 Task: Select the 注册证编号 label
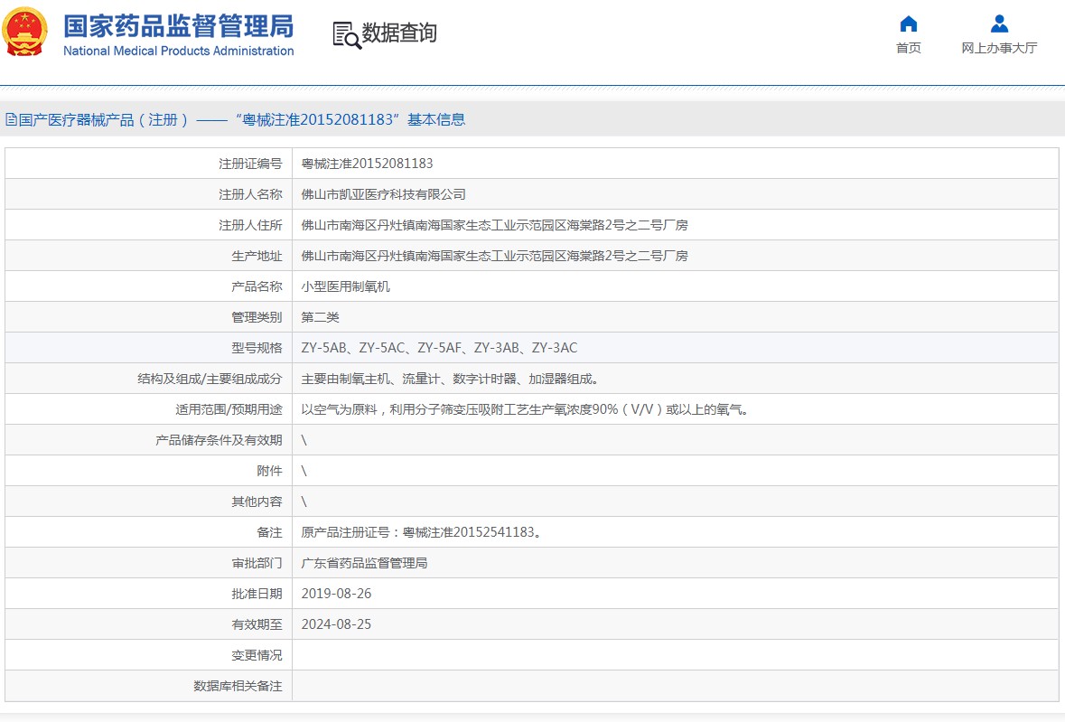(250, 164)
